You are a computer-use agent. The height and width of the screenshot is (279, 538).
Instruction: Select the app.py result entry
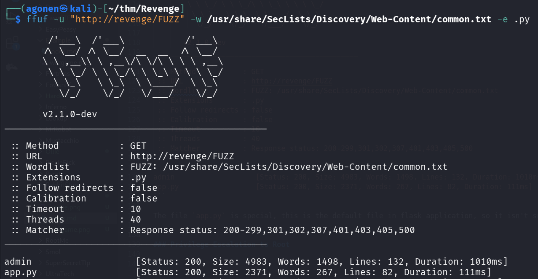20,272
